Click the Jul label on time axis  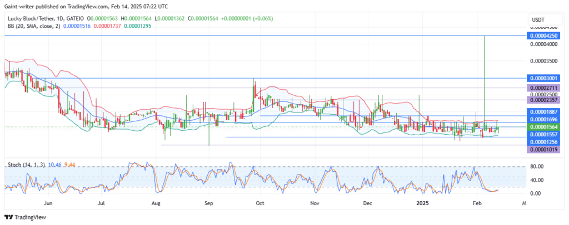click(102, 203)
